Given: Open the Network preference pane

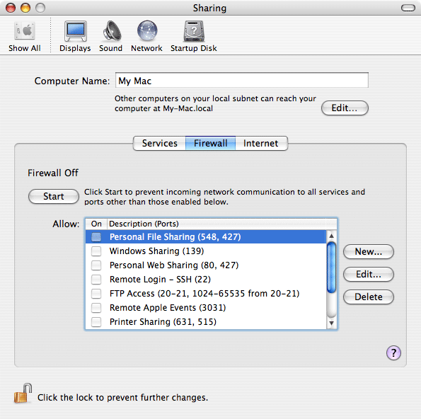Looking at the screenshot, I should 146,37.
